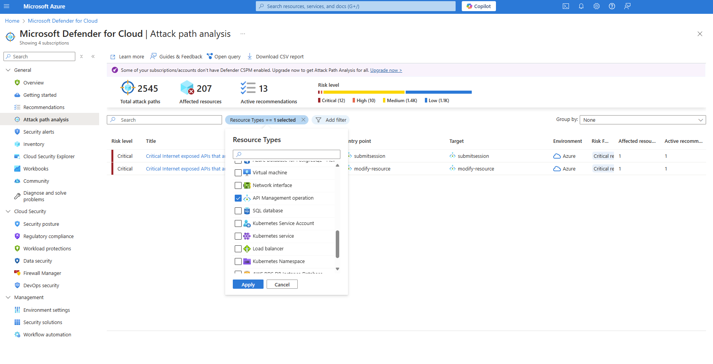Screen dimensions: 713x364
Task: Select Environment settings under Management
Action: [x=46, y=310]
